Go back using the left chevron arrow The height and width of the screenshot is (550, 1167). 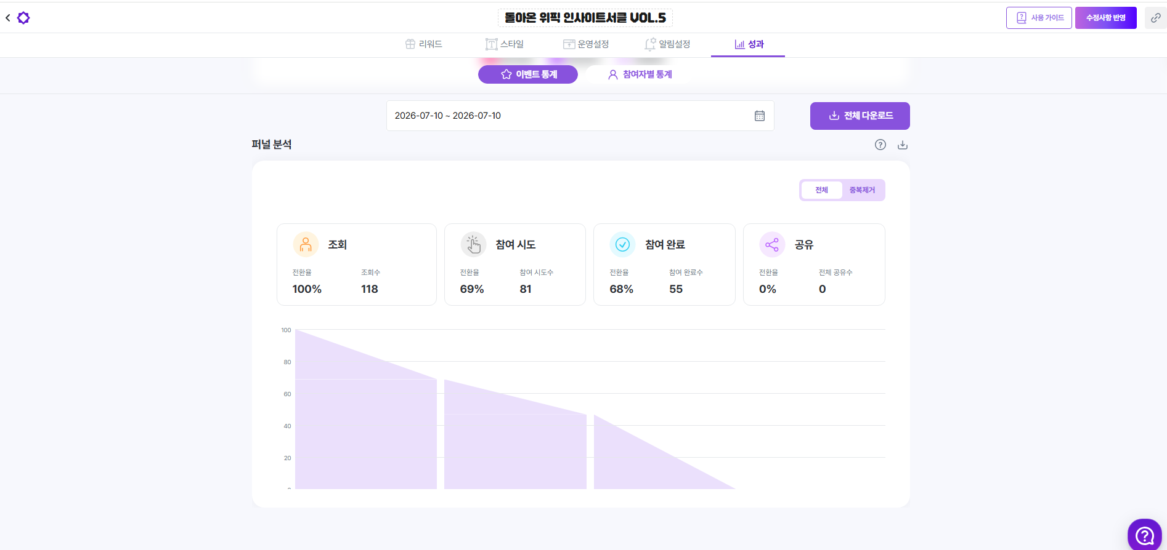(8, 18)
